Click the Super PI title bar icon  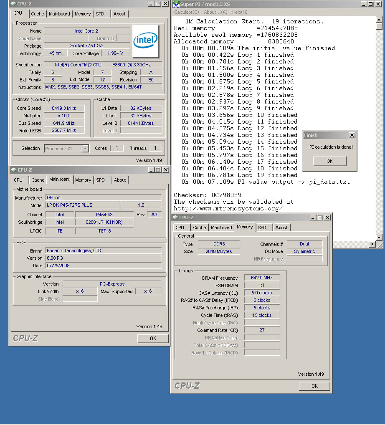tap(176, 4)
